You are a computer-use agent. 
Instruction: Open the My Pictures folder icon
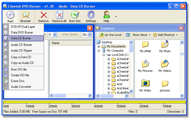click(x=145, y=66)
